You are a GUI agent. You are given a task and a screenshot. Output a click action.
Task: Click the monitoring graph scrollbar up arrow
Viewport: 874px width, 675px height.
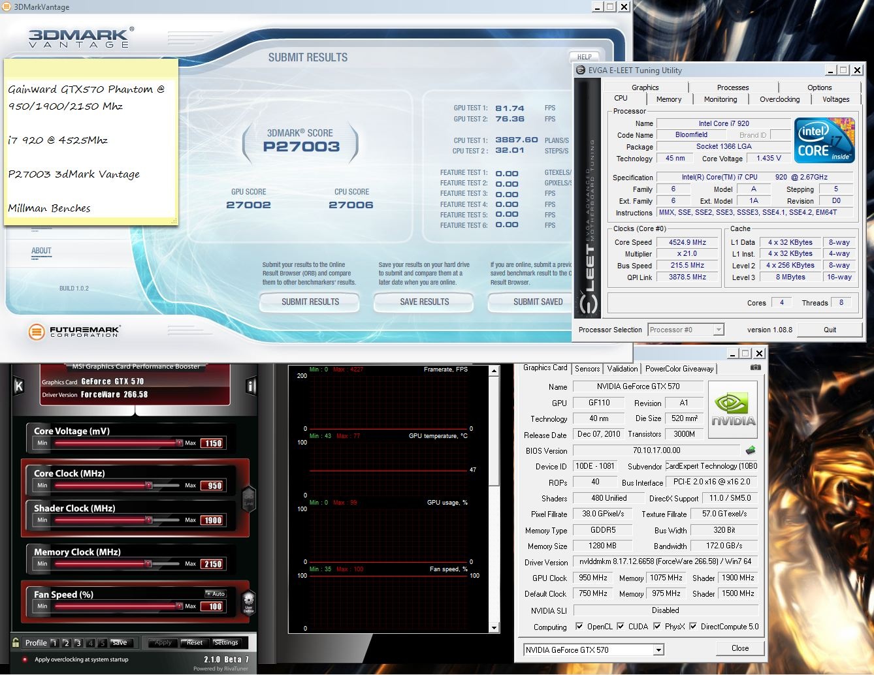click(494, 371)
